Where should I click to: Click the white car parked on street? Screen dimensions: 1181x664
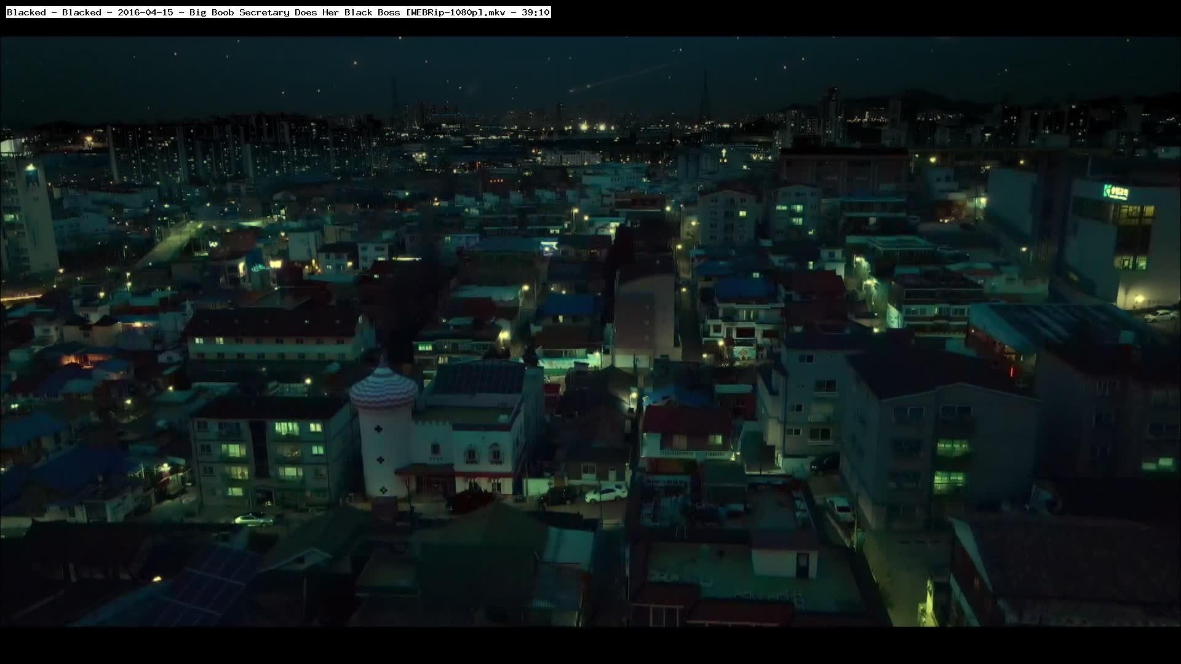point(606,493)
